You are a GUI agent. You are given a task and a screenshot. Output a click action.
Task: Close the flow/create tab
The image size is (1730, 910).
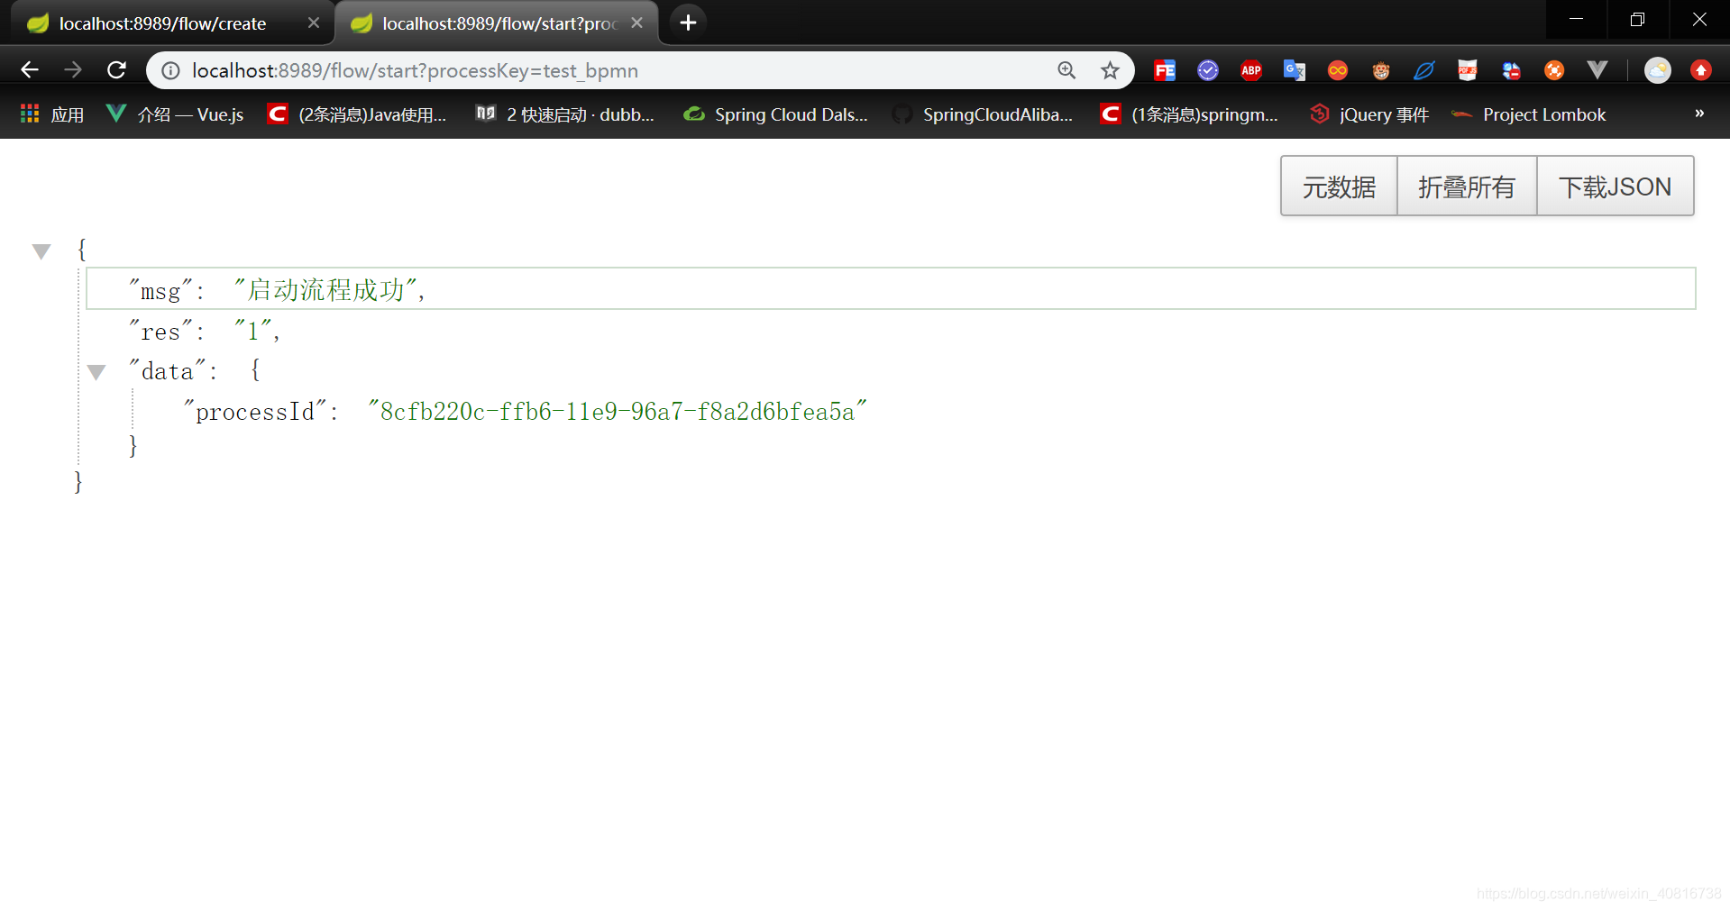(x=314, y=23)
